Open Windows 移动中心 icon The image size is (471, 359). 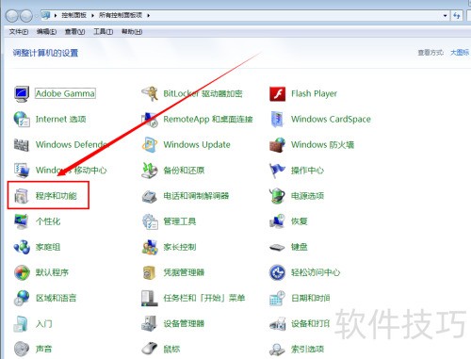pos(22,171)
